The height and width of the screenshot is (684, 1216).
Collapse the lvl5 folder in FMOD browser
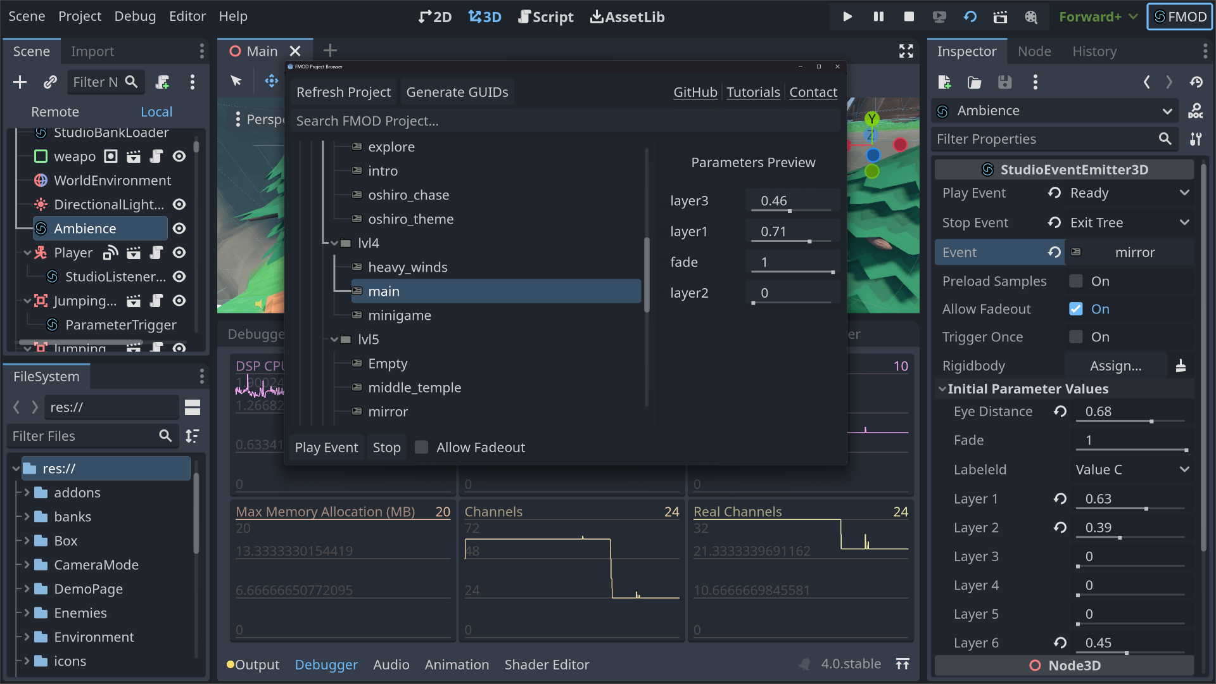[334, 339]
